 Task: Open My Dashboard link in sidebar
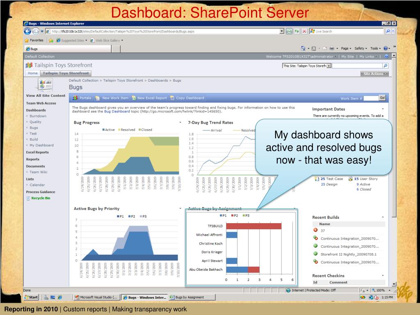[41, 145]
